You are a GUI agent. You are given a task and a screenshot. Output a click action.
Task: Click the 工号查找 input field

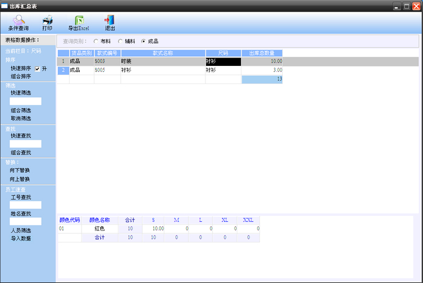pyautogui.click(x=25, y=205)
